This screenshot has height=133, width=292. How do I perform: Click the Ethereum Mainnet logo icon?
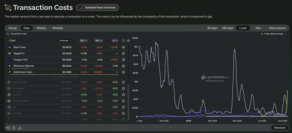9,66
